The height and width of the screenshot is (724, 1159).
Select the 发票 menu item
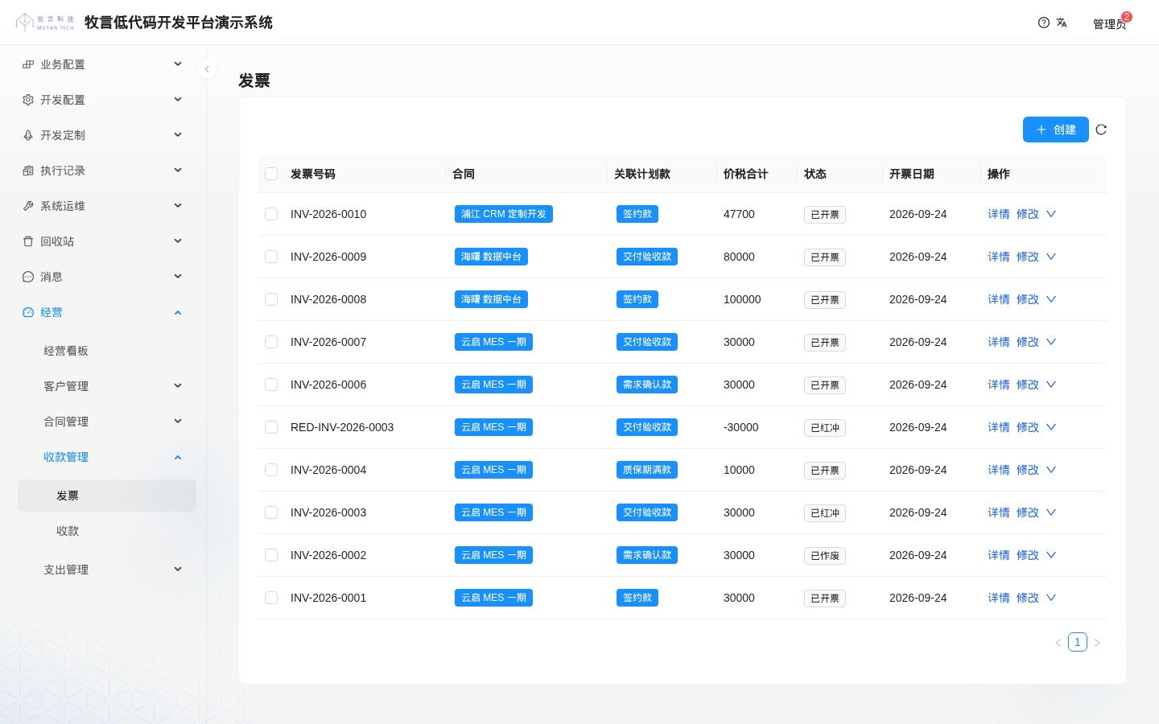[107, 496]
